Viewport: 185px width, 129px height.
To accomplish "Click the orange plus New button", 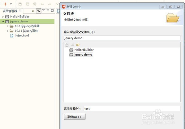I will click(x=5, y=4).
